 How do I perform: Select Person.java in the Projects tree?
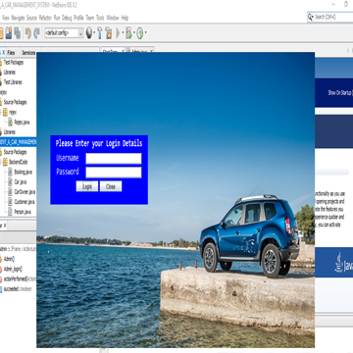coord(23,212)
